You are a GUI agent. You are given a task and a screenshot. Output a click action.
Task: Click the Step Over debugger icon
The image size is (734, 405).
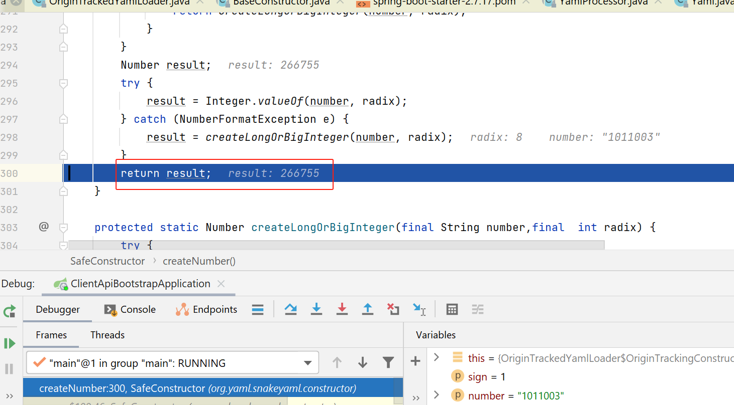(290, 309)
